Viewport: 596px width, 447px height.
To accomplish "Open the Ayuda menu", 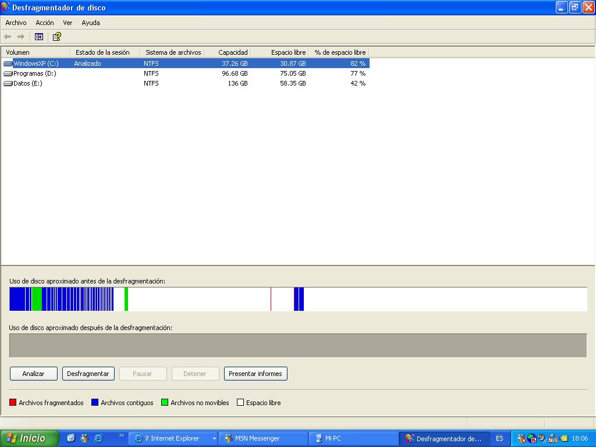I will coord(91,23).
